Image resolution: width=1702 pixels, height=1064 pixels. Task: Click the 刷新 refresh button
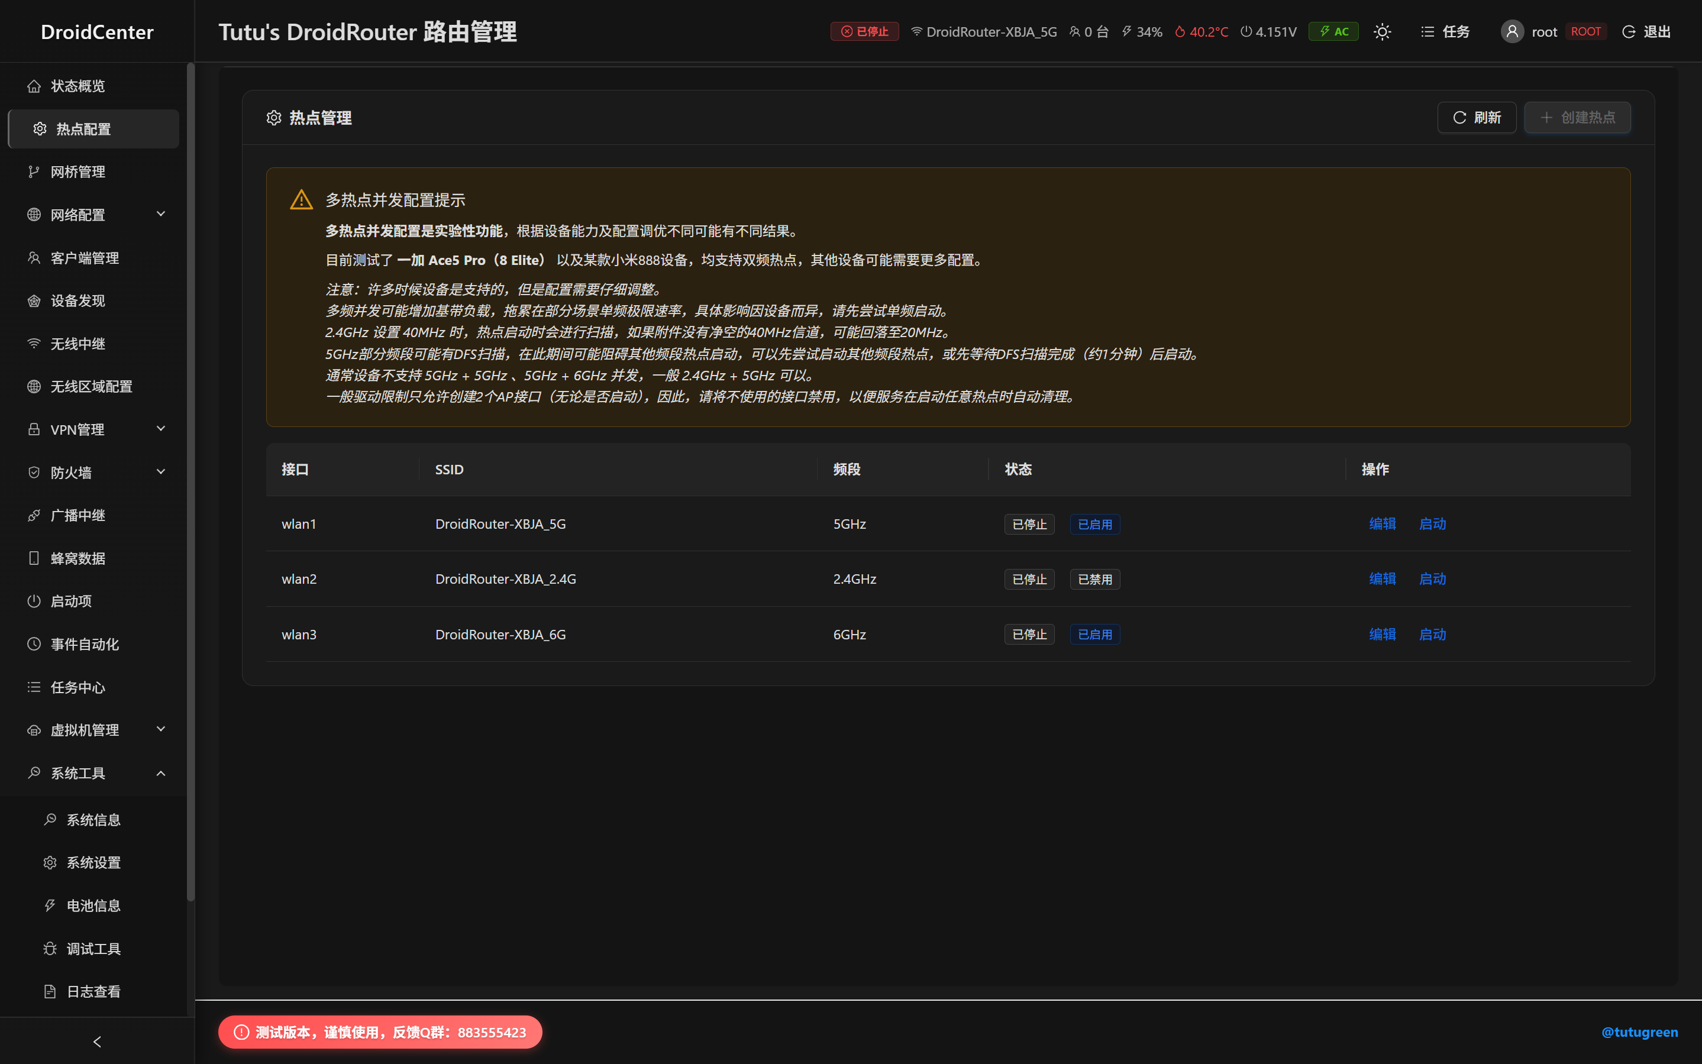pyautogui.click(x=1476, y=118)
